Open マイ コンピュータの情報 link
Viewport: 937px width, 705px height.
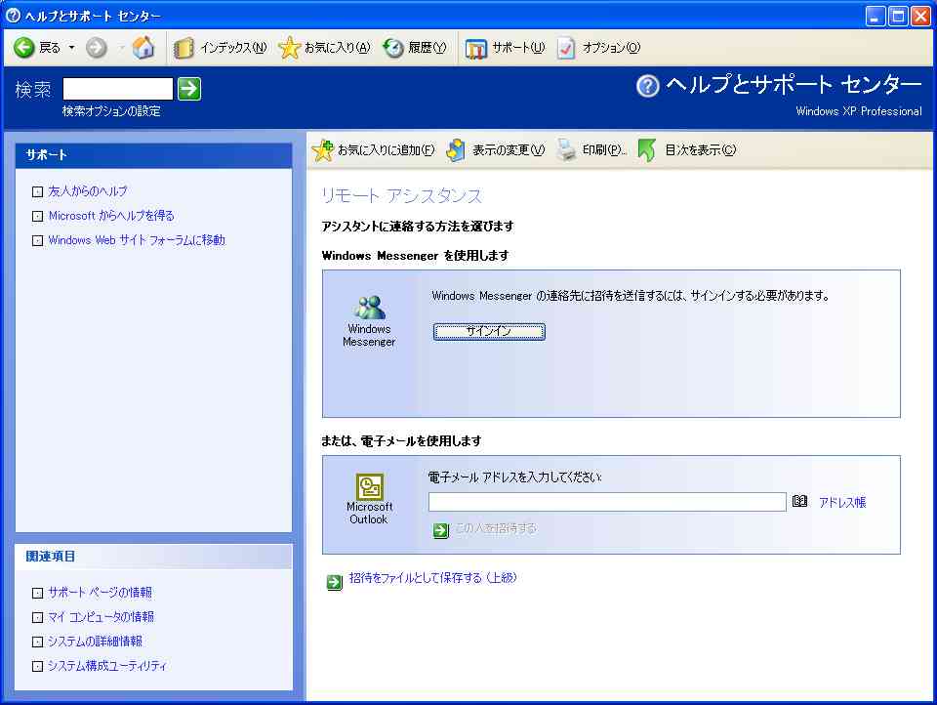(x=101, y=617)
